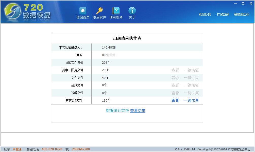Click the QQ number 2680647280

[x=81, y=149]
